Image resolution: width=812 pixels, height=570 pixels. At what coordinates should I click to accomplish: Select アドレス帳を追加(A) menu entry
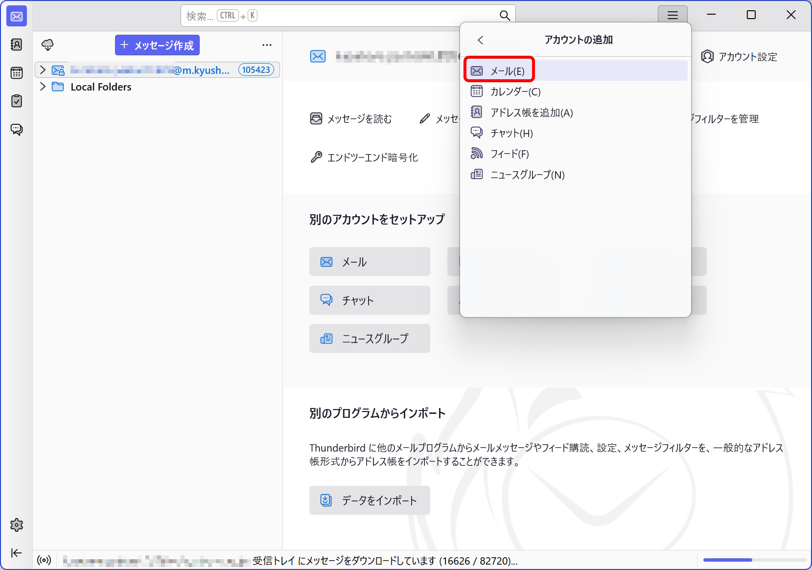pyautogui.click(x=576, y=113)
